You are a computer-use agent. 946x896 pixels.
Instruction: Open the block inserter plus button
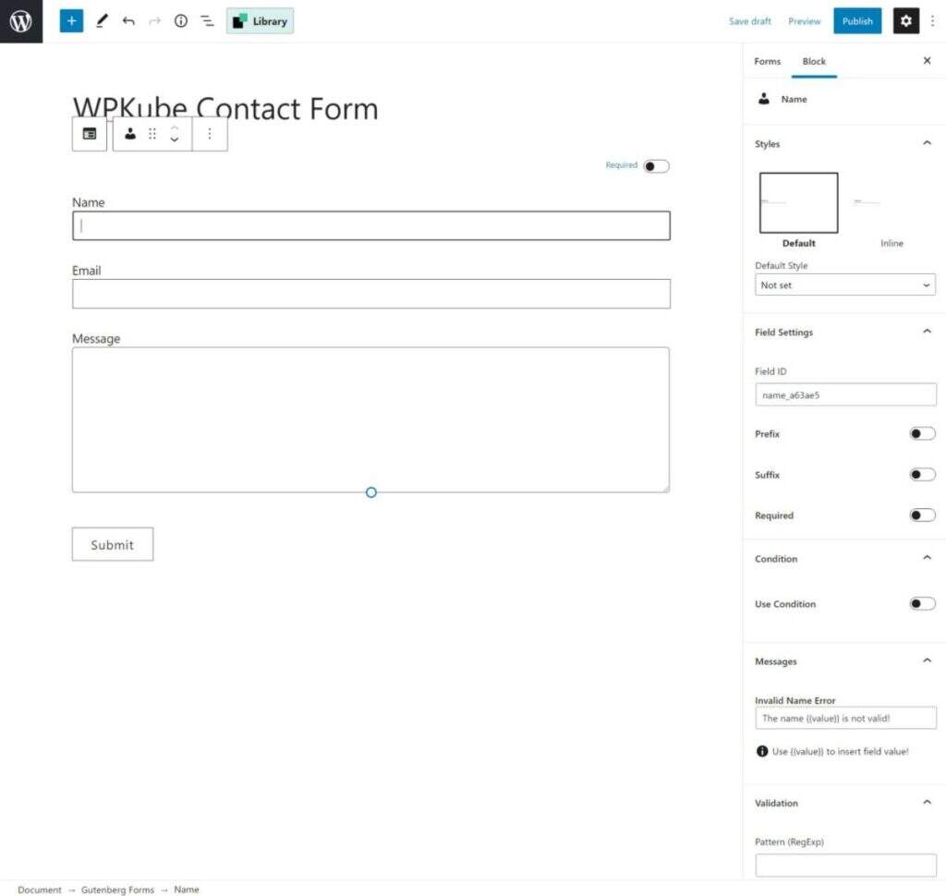[71, 21]
